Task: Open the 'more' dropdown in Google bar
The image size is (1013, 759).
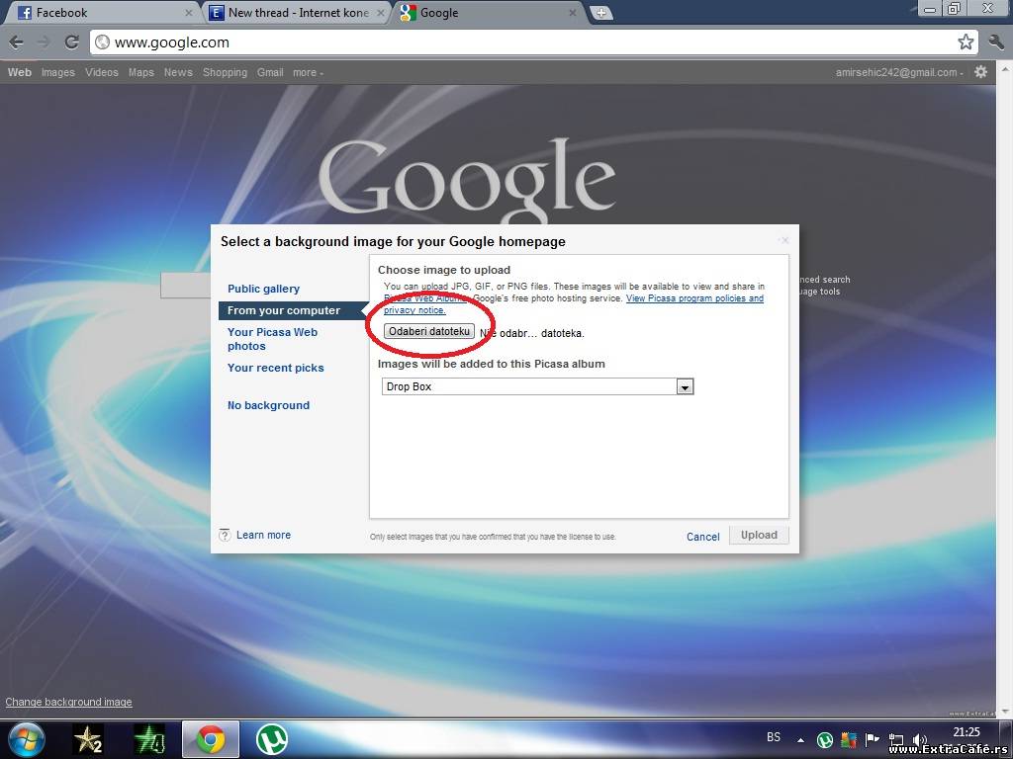Action: (x=308, y=72)
